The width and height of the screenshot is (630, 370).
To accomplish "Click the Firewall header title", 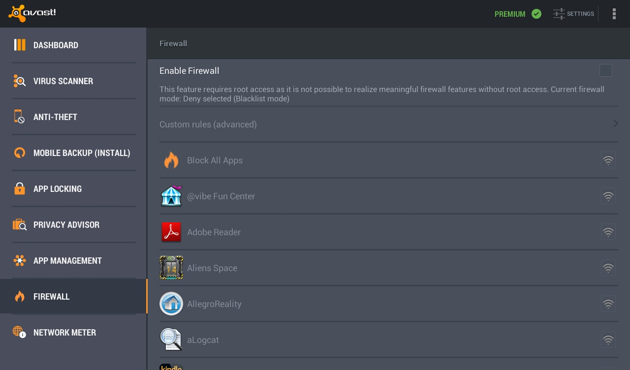I will [173, 43].
